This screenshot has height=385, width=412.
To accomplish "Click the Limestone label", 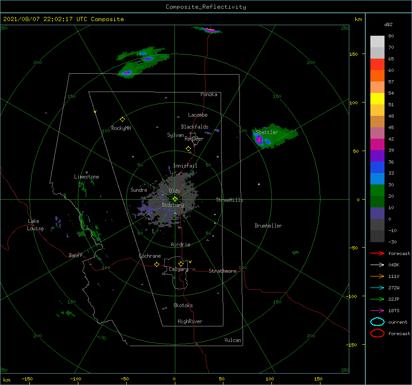I will tap(87, 177).
